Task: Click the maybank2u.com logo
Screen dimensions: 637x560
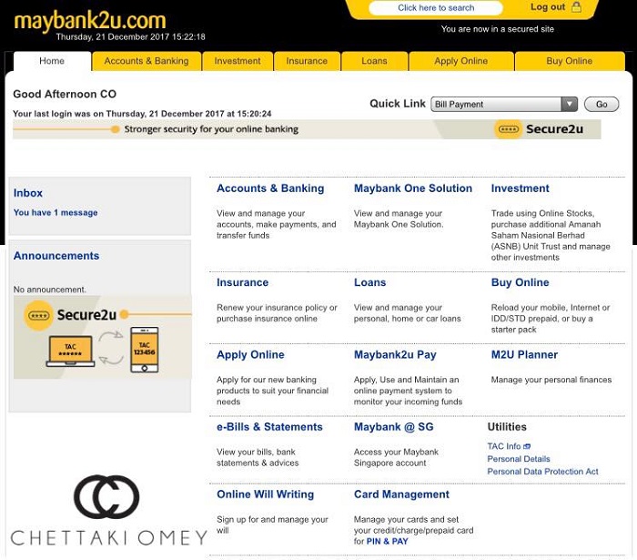Action: [90, 20]
